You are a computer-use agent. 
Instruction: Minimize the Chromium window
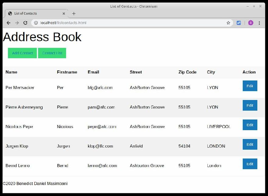(248, 6)
